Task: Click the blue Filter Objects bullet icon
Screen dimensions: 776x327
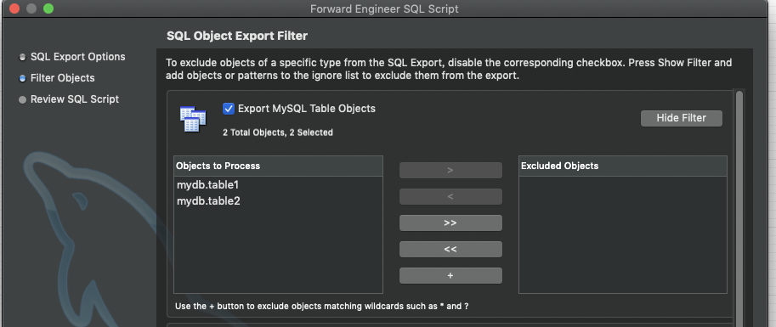Action: tap(22, 79)
